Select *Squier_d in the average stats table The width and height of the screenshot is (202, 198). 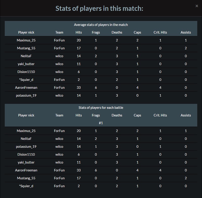pyautogui.click(x=26, y=80)
